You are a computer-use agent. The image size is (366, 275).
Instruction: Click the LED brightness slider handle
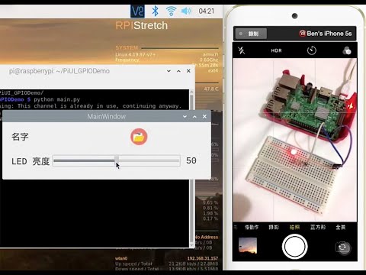117,160
